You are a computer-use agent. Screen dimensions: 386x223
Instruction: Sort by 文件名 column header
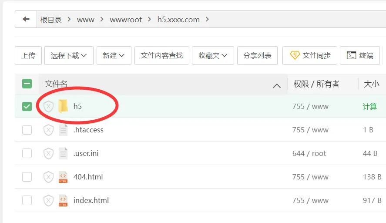click(56, 84)
